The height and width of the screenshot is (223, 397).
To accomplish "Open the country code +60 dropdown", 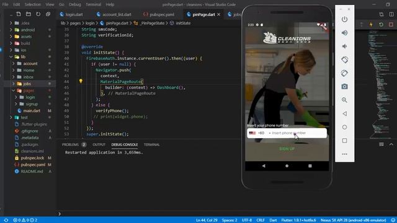I will pyautogui.click(x=260, y=133).
